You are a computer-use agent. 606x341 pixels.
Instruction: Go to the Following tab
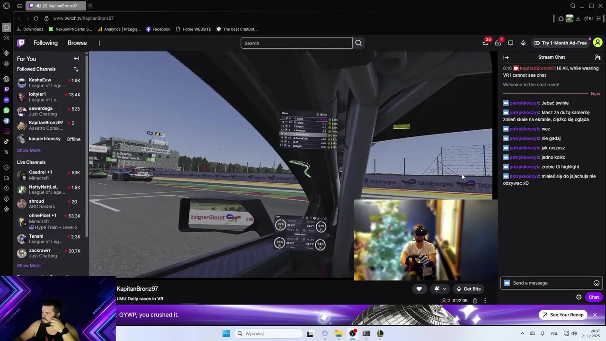[x=45, y=43]
